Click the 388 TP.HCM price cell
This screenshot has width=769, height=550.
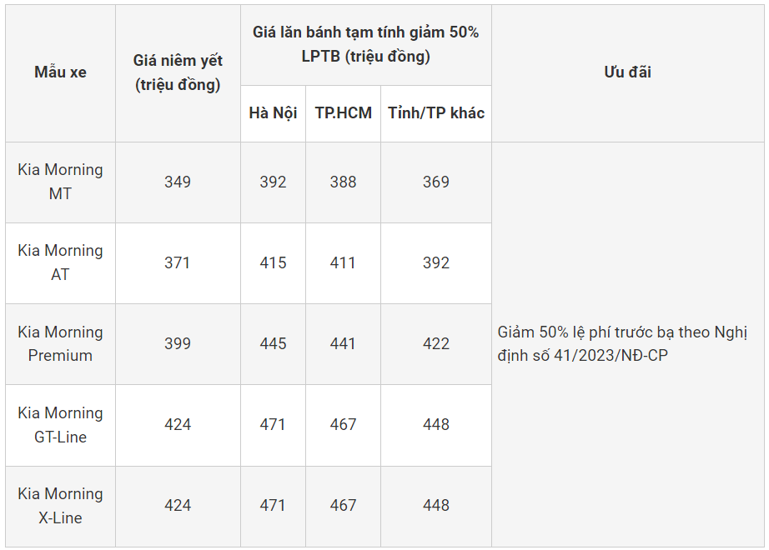click(x=343, y=182)
